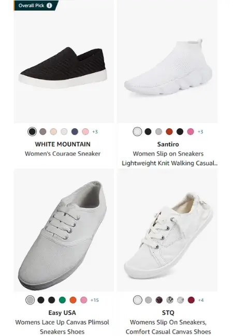Select black swatch for WHITE MOUNTAIN sneaker
This screenshot has height=336, width=233.
[x=32, y=132]
